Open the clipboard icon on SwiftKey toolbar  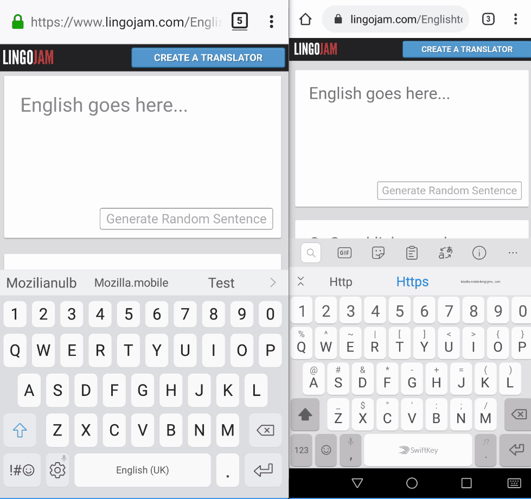coord(412,252)
